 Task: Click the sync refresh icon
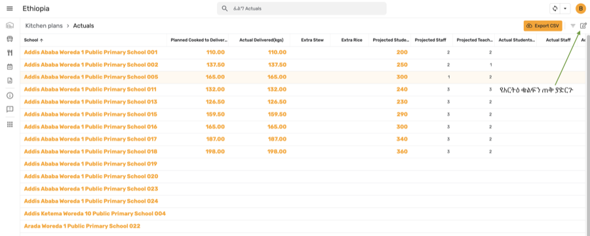pyautogui.click(x=555, y=8)
